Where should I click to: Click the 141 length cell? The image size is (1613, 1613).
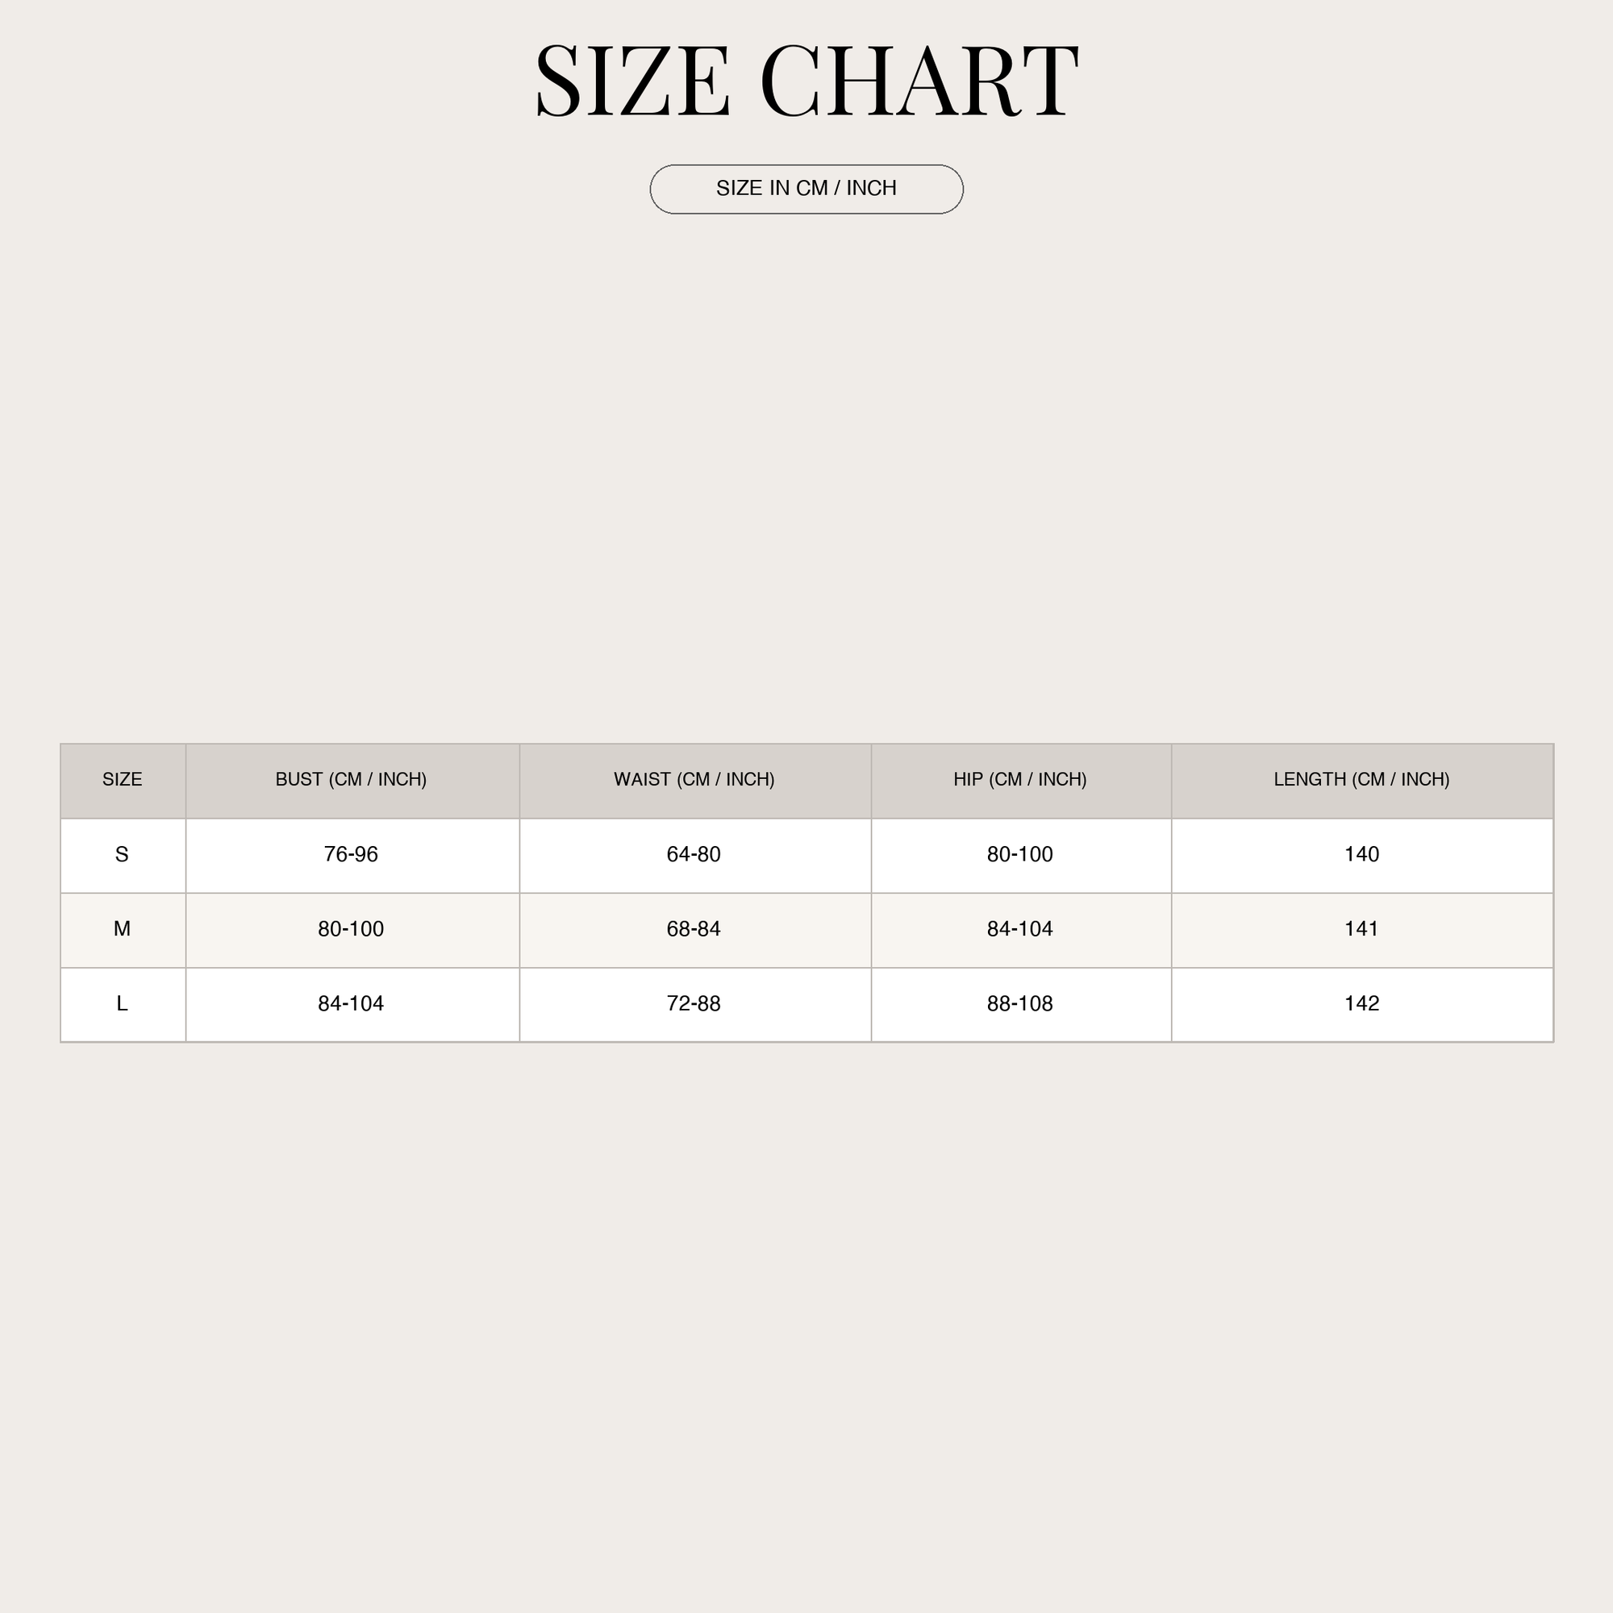[1361, 929]
